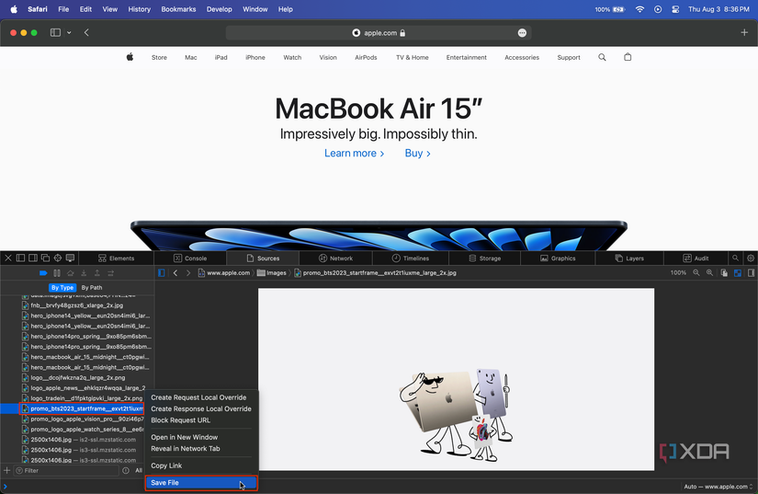Click the step over debugger button

[70, 273]
